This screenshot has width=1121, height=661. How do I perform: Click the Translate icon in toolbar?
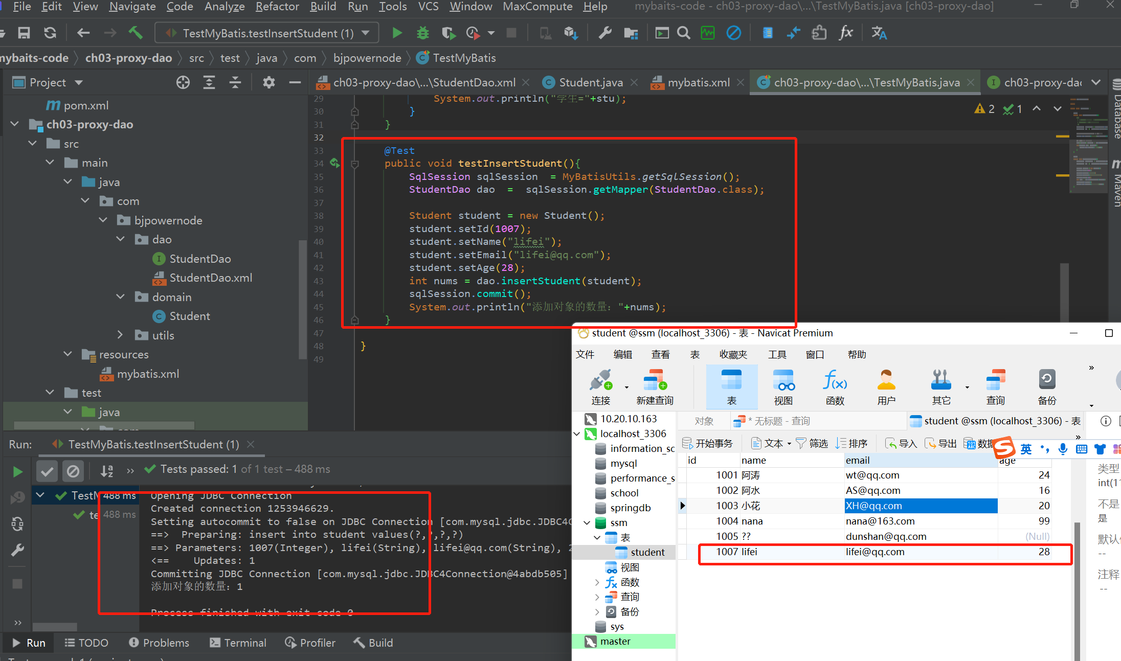coord(879,33)
